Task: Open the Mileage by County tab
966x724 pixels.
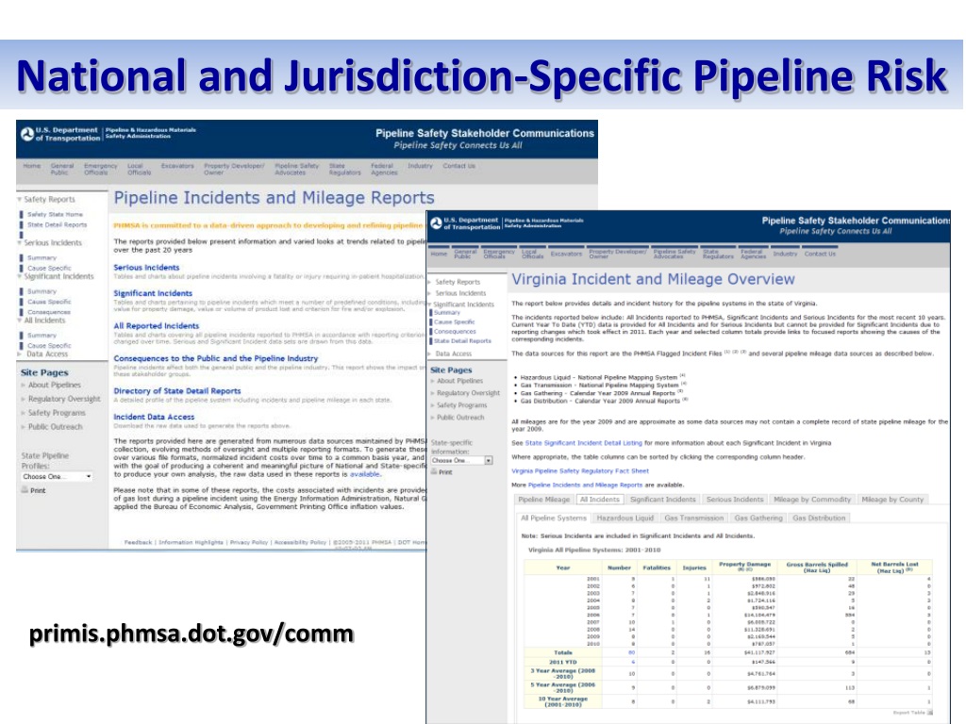Action: (x=892, y=500)
